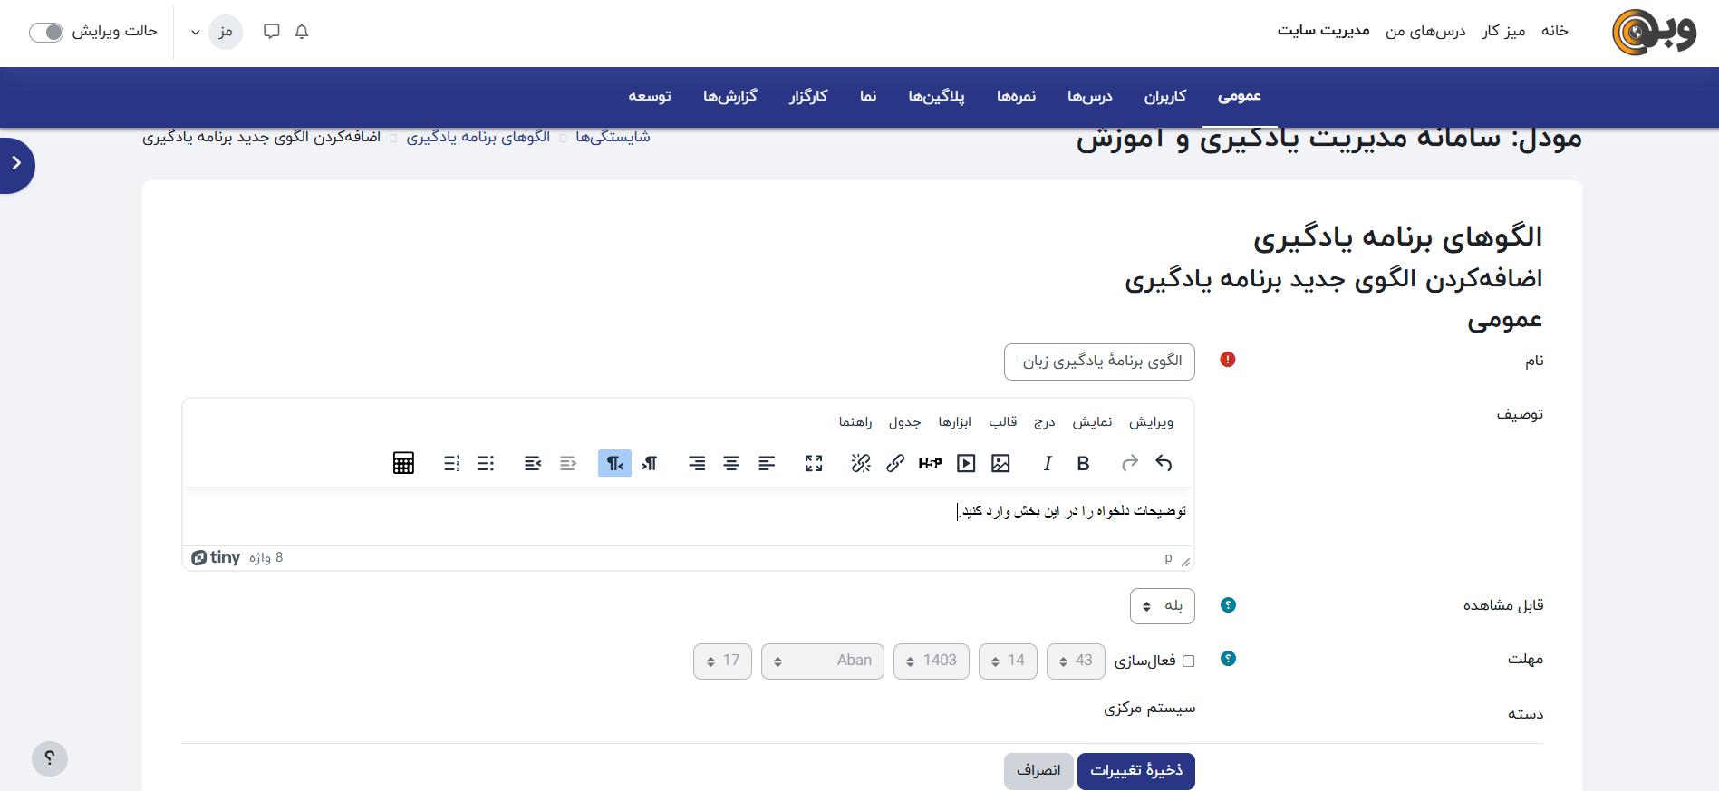Click the ذخیرهٔ تغییرات save button
This screenshot has width=1719, height=791.
1135,771
